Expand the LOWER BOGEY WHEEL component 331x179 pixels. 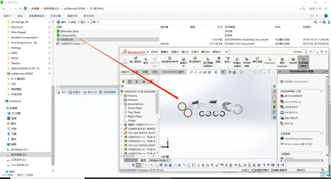click(121, 129)
